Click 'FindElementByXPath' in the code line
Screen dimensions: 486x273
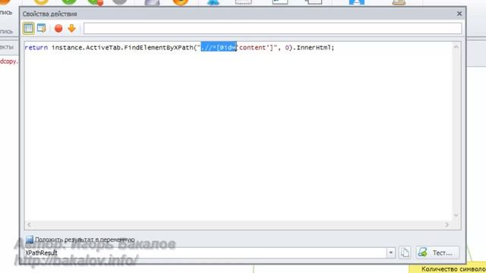tap(158, 48)
